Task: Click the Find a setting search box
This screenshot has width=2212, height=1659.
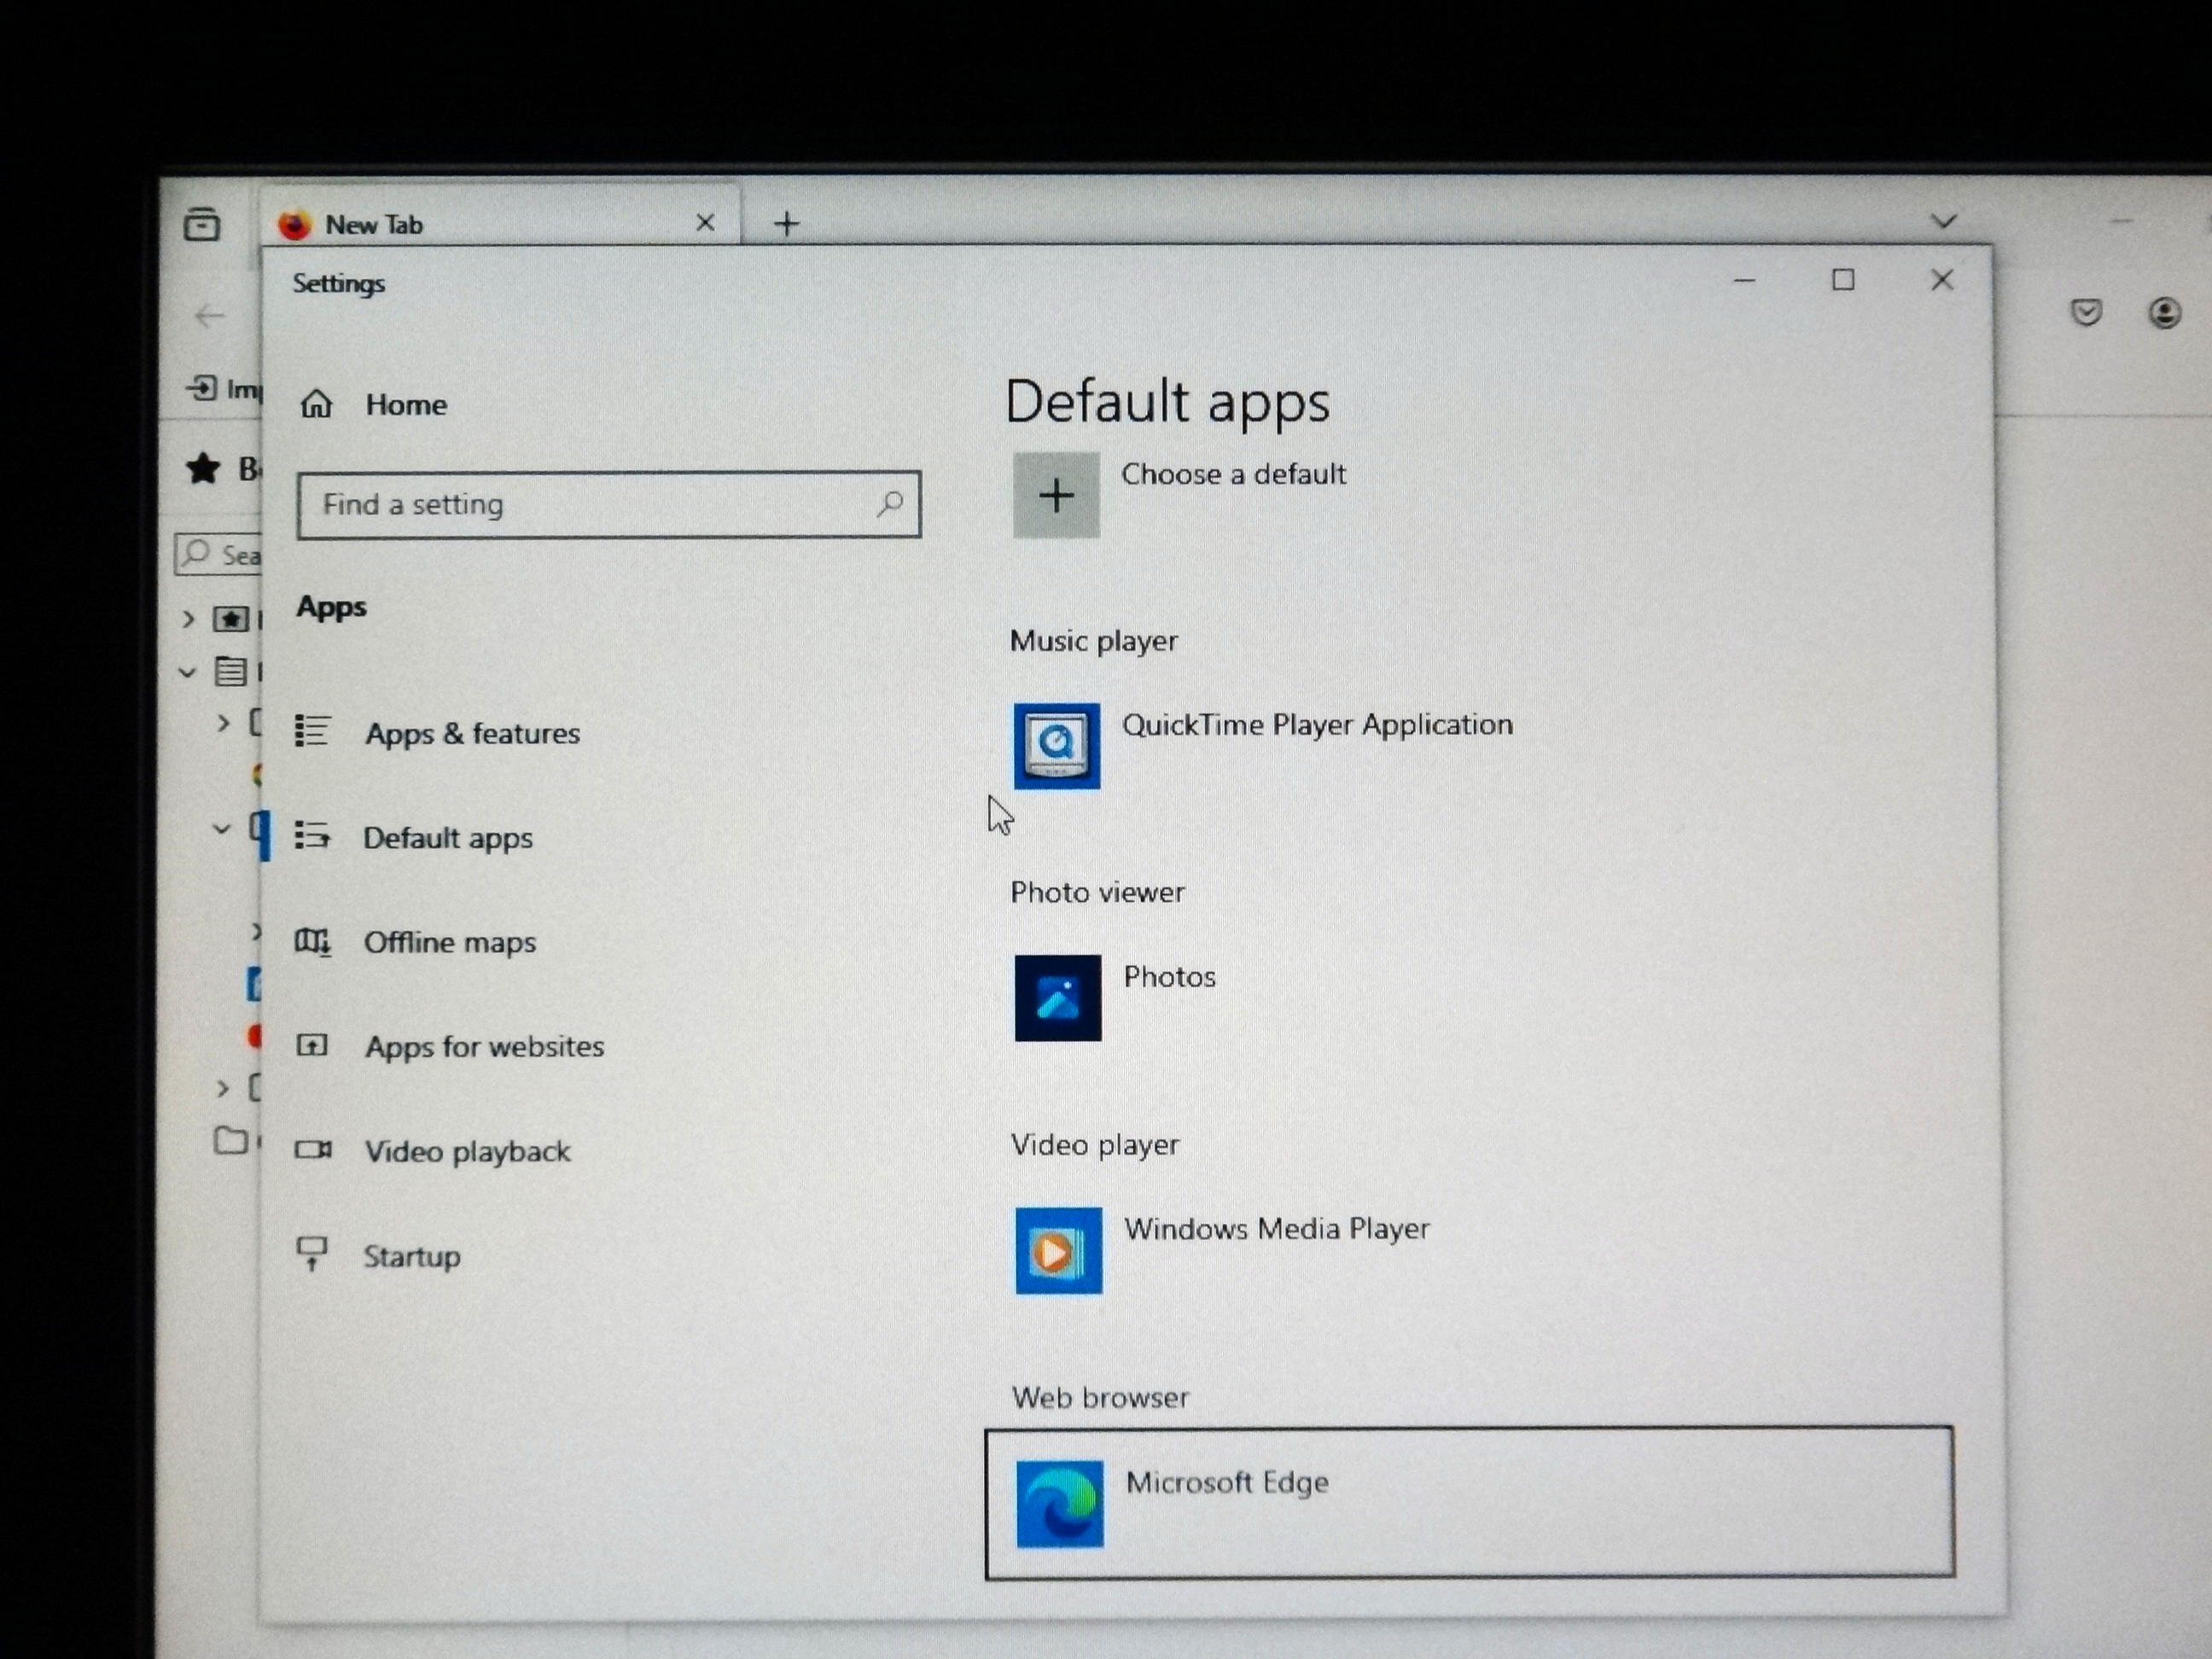Action: 608,504
